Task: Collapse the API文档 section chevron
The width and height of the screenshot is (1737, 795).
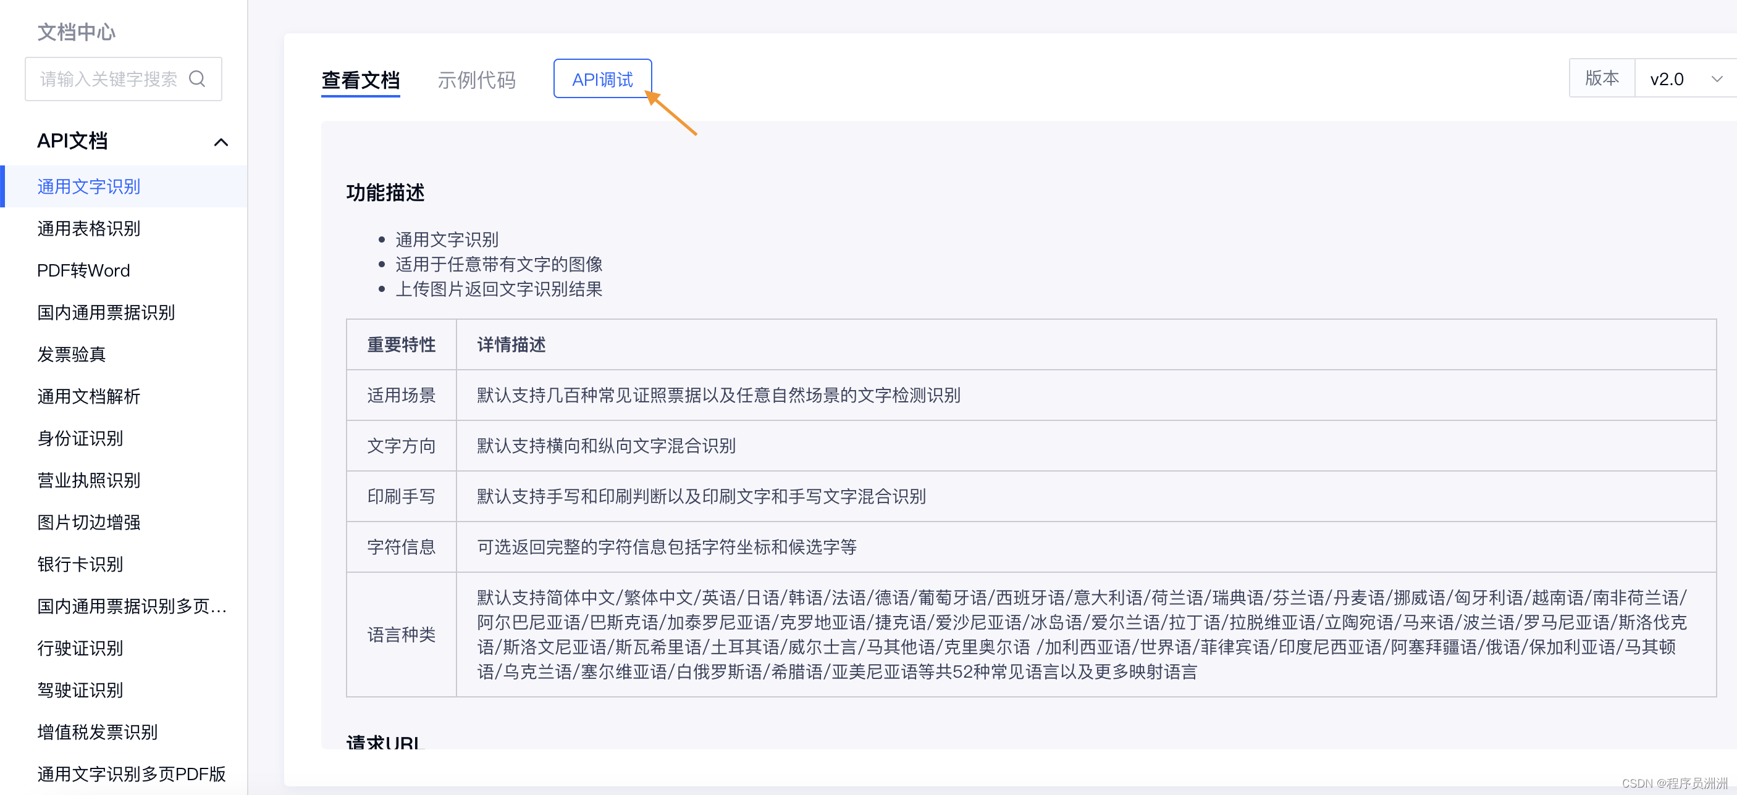Action: 221,142
